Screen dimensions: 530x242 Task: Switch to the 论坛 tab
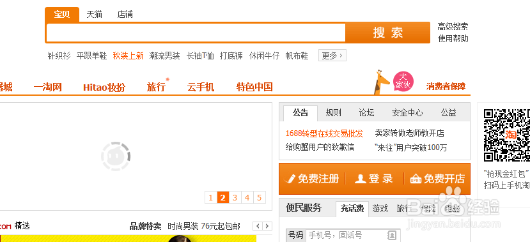click(366, 113)
